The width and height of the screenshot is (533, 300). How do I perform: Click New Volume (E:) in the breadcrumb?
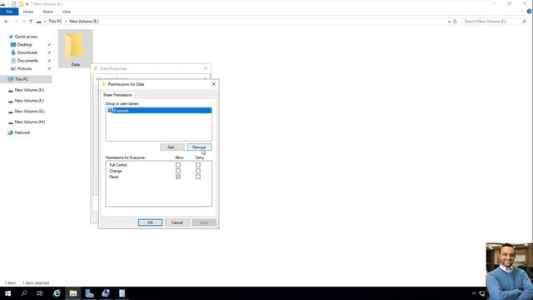[84, 22]
